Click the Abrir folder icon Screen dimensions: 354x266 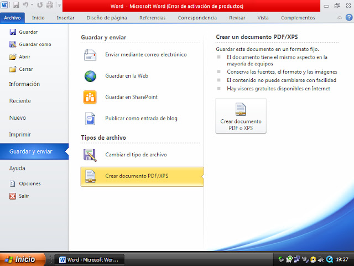pos(13,57)
